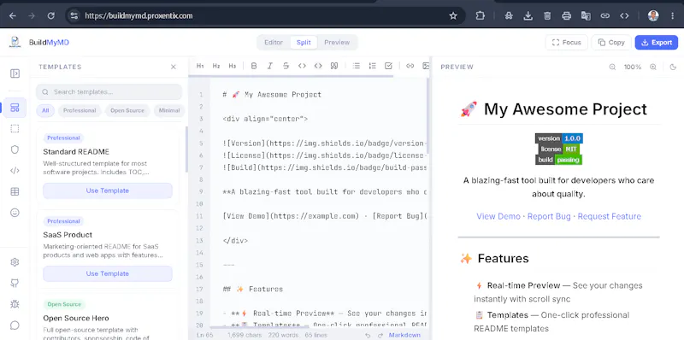Copy the markdown with the Copy button

[x=611, y=42]
